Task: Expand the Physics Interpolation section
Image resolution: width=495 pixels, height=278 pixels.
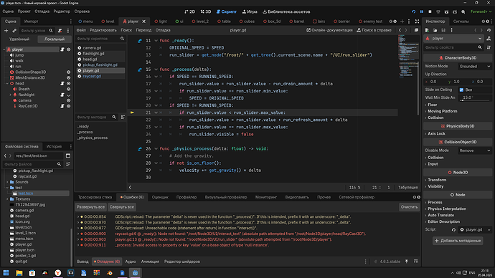Action: coord(447,208)
